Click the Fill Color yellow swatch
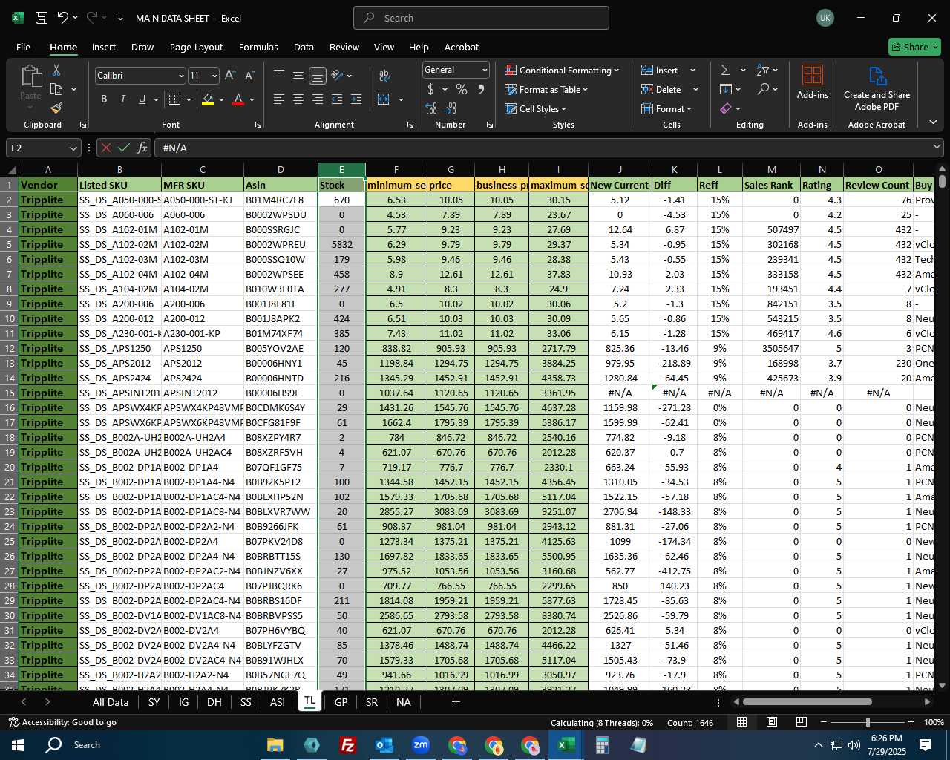The width and height of the screenshot is (950, 760). [x=208, y=99]
